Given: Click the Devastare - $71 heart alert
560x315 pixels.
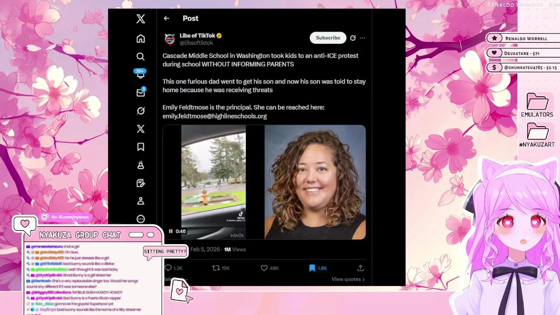Looking at the screenshot, I should point(523,53).
